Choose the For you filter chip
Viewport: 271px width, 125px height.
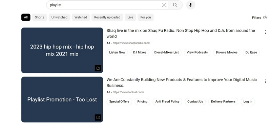(x=146, y=18)
